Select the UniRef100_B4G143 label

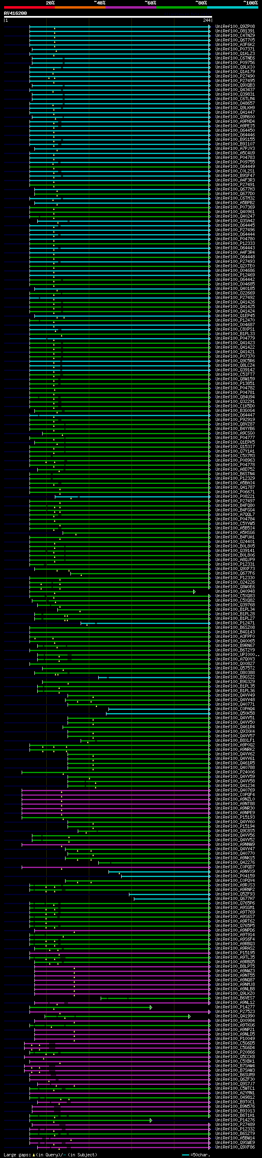(235, 632)
